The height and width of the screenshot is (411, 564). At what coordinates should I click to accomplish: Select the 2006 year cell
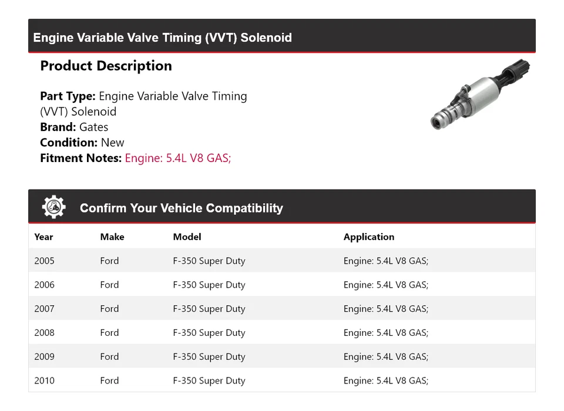tap(44, 285)
